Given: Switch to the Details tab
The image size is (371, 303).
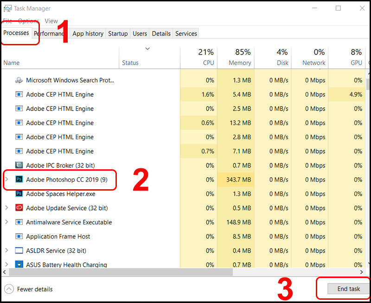Looking at the screenshot, I should (161, 33).
